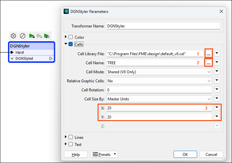Collapse the Cells section triangle
Screen dimensions: 232x163
[66, 44]
